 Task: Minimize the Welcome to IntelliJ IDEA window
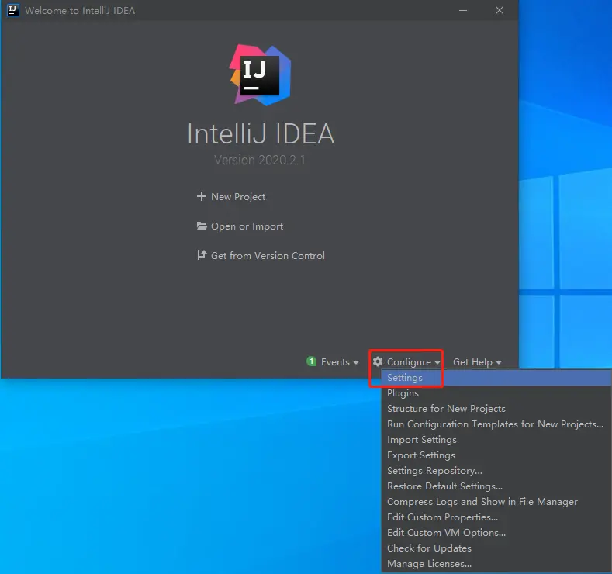click(x=463, y=11)
